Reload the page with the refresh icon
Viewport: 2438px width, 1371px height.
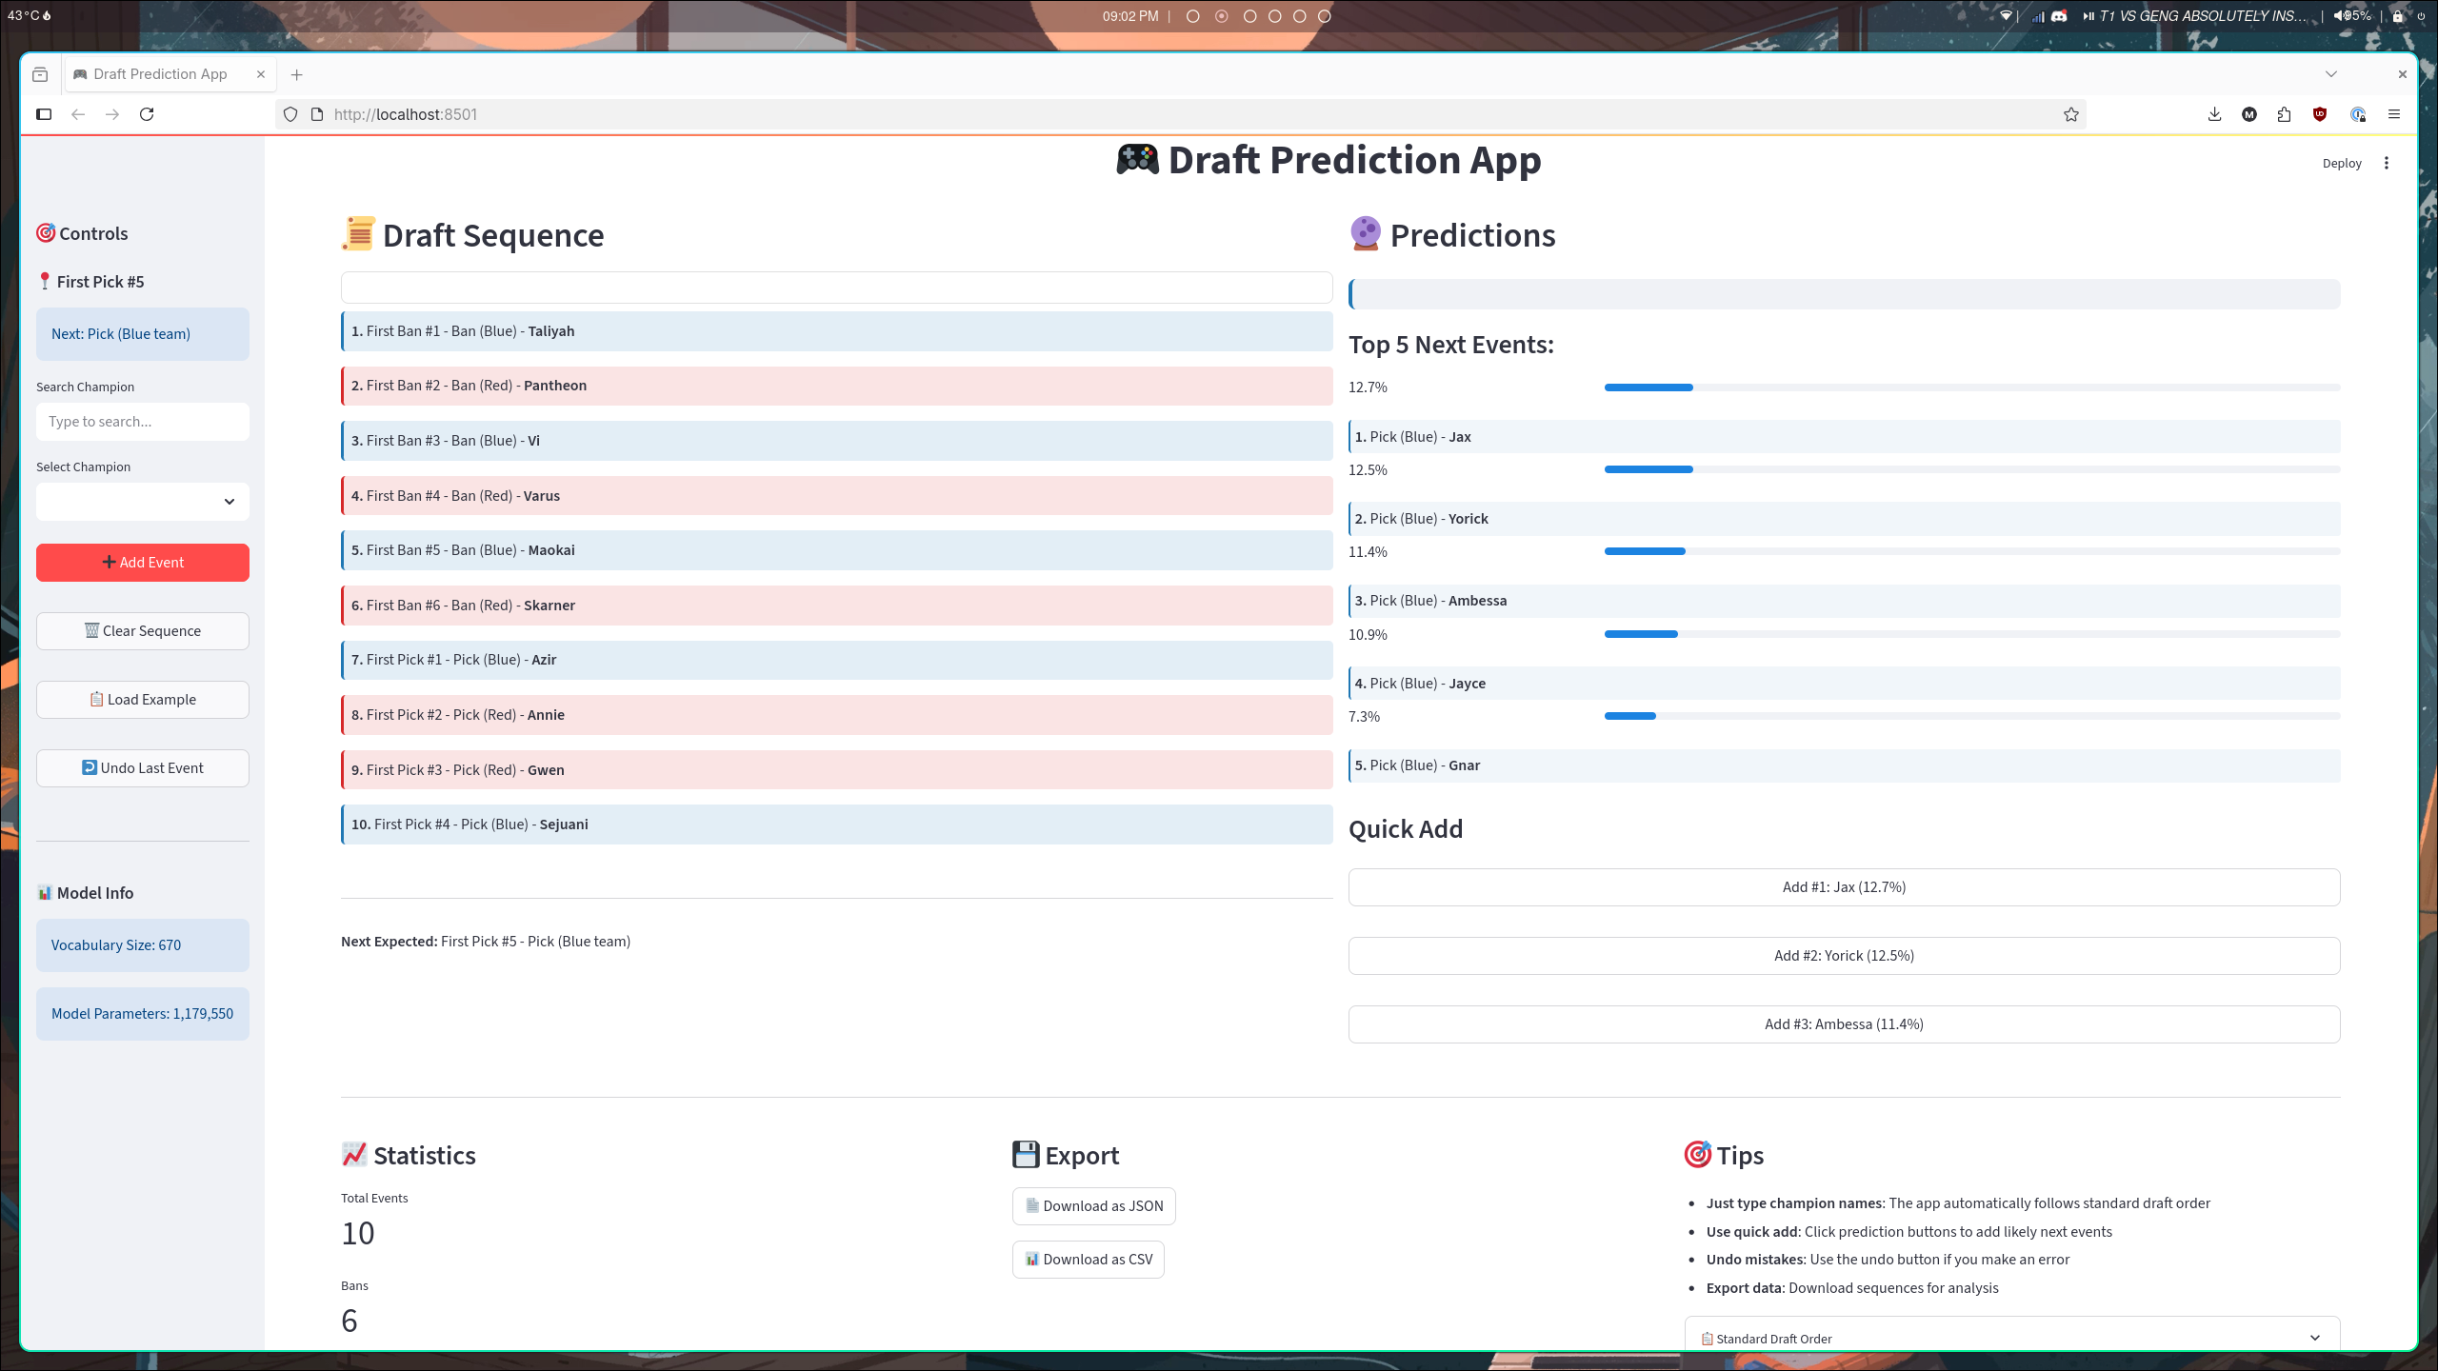click(147, 114)
